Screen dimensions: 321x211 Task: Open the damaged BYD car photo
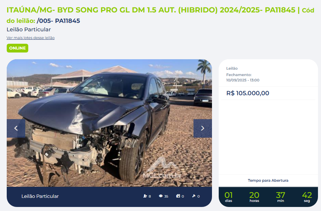click(x=109, y=123)
